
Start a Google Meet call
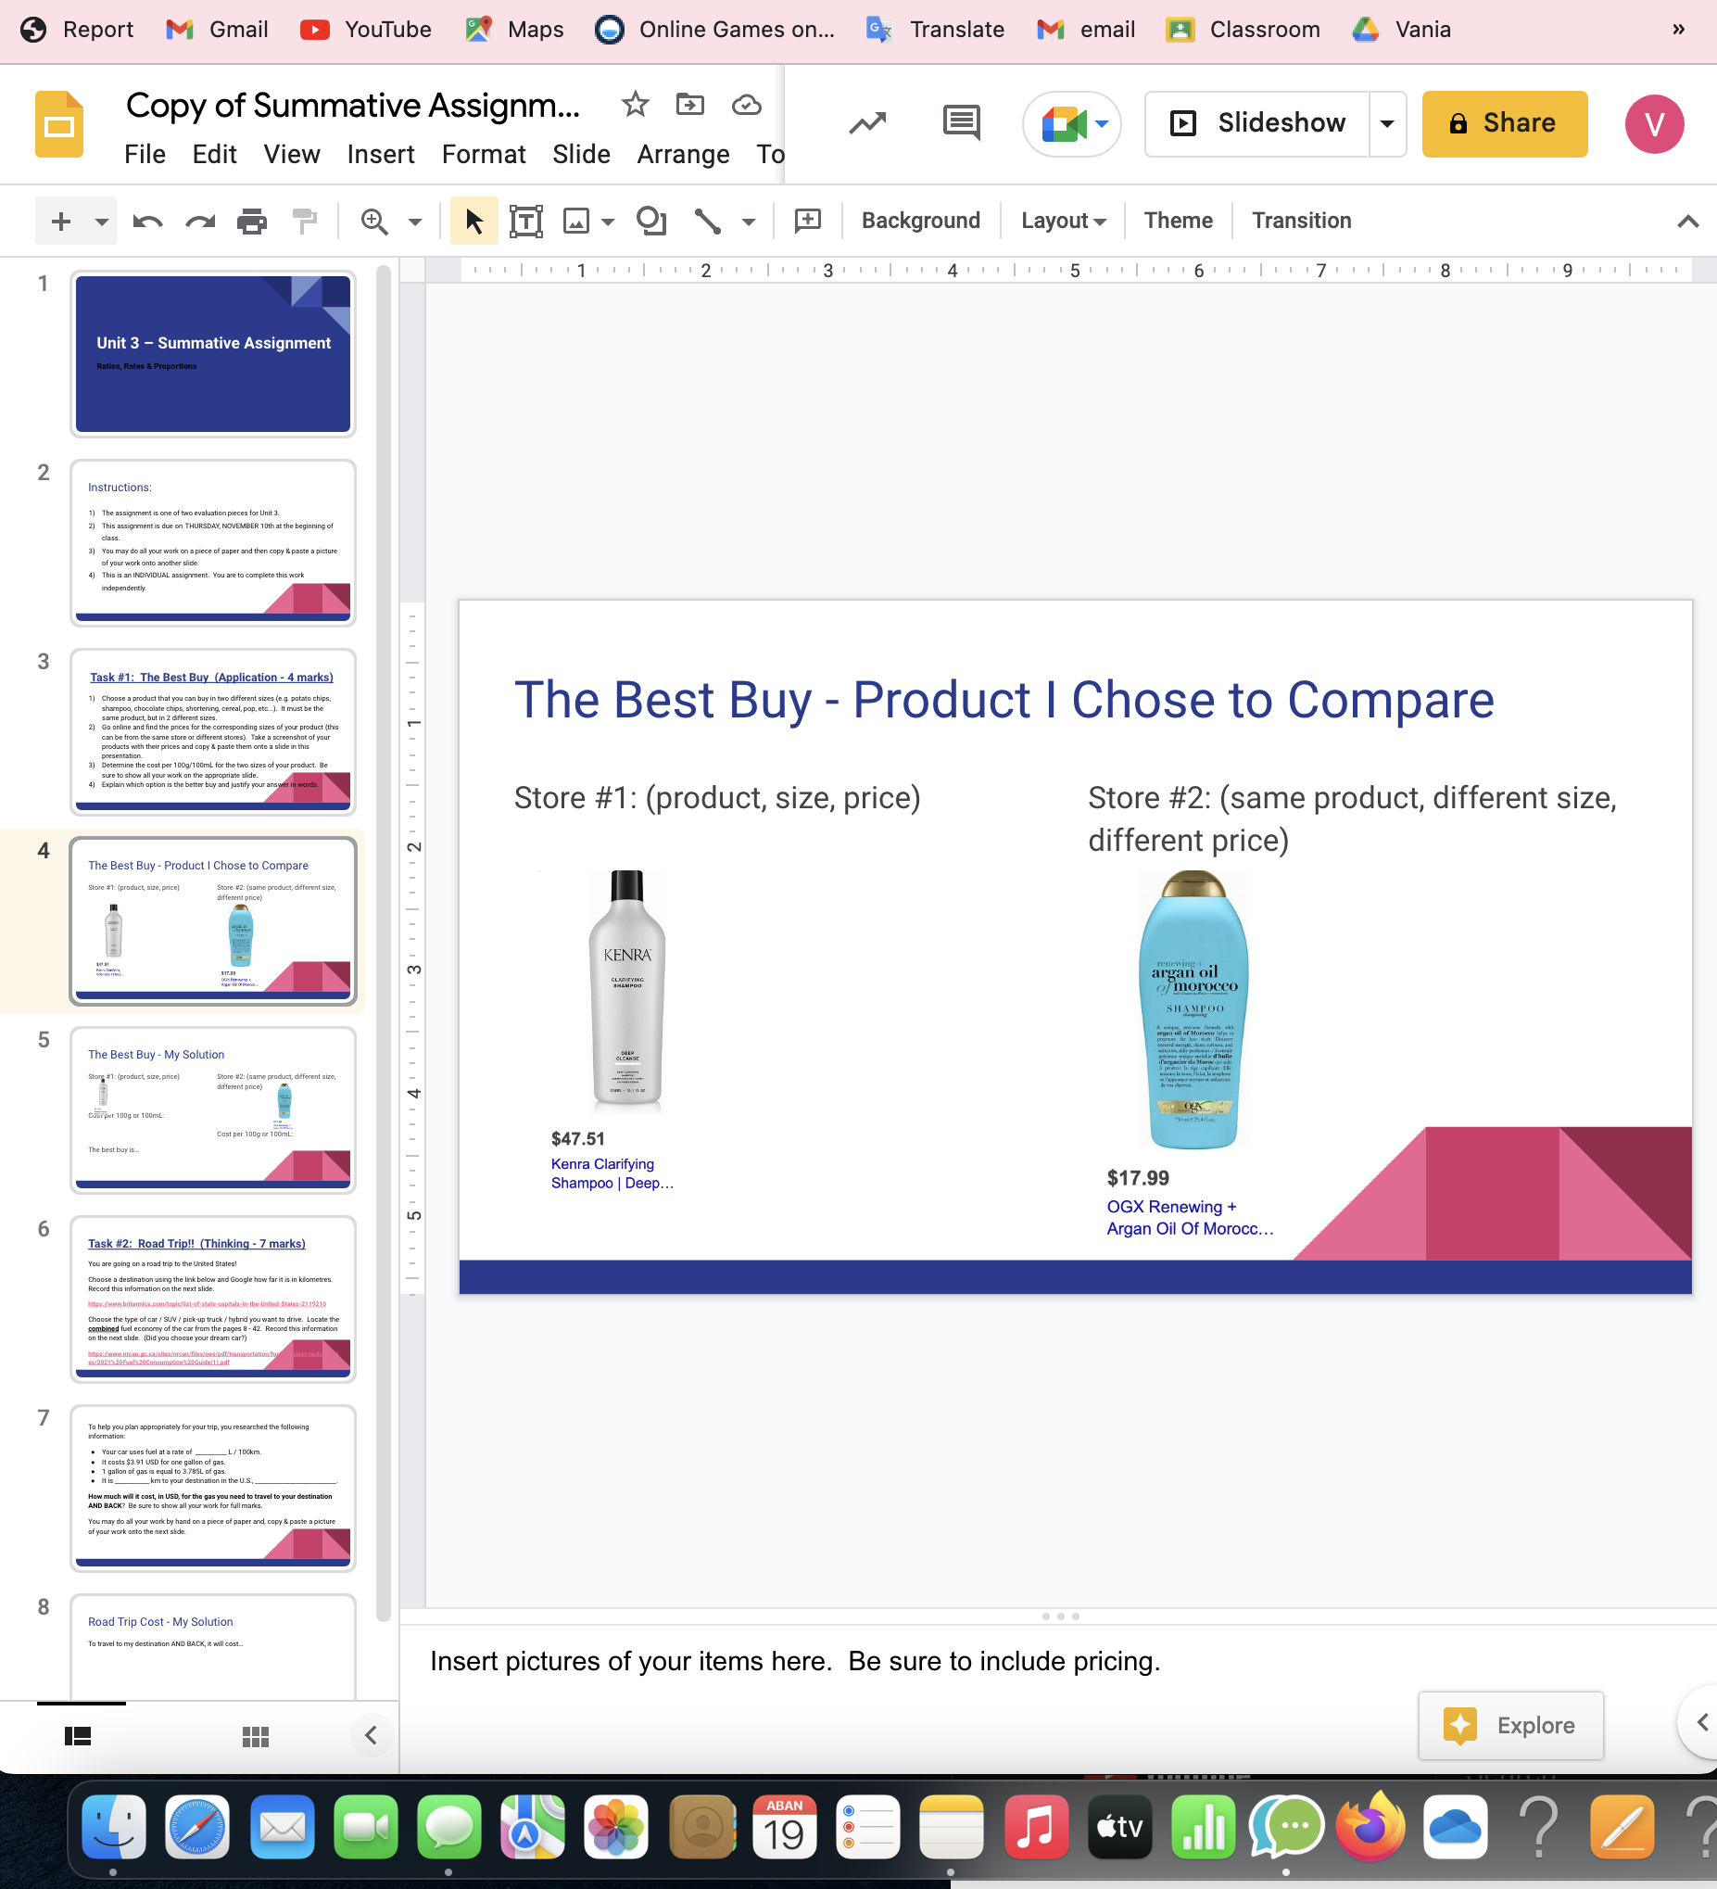1064,123
